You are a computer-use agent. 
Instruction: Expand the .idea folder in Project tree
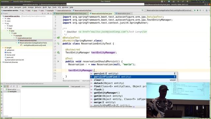(3, 19)
